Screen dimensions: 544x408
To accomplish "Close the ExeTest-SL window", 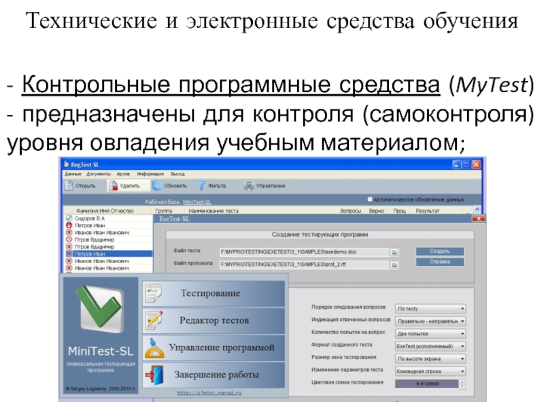I will point(479,218).
